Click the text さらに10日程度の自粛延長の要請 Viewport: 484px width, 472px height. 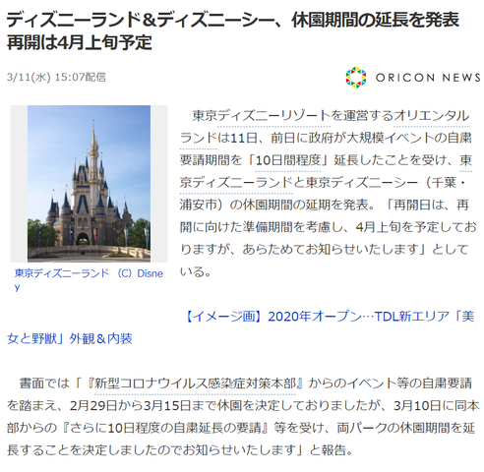167,428
